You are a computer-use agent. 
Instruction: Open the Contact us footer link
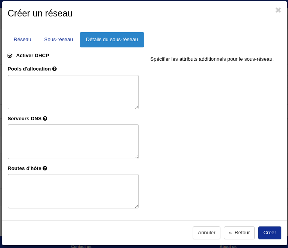click(81, 246)
